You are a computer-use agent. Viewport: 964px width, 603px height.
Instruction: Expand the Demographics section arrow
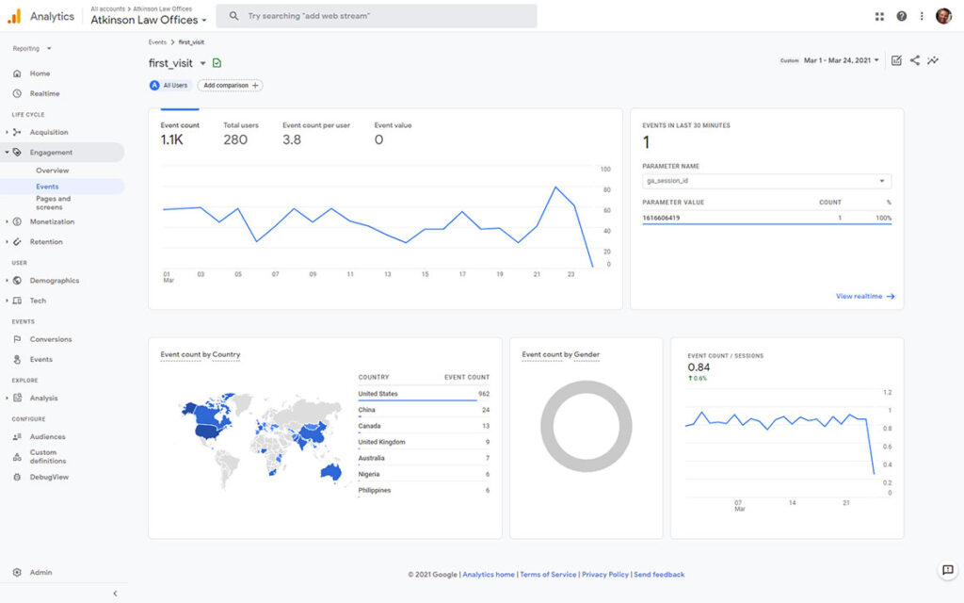[7, 281]
